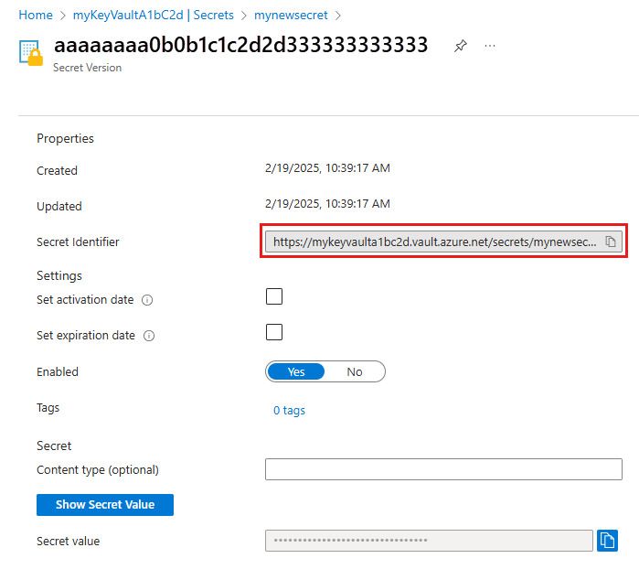The height and width of the screenshot is (569, 639).
Task: Click the secret version lock icon
Action: tap(31, 53)
